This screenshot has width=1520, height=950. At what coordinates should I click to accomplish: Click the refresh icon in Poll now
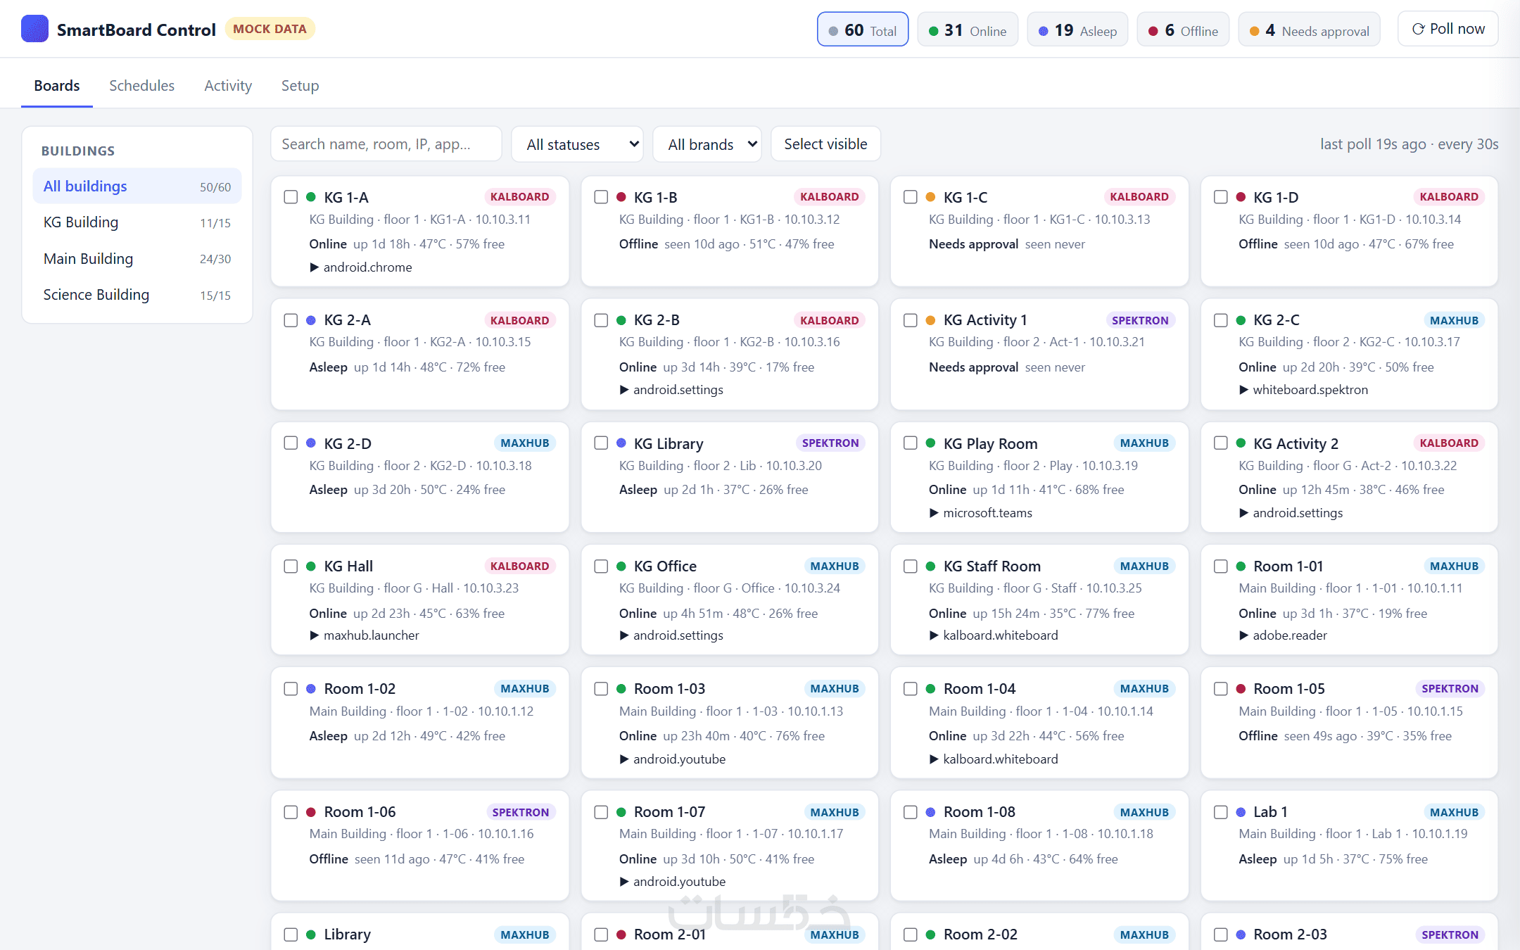click(1418, 29)
